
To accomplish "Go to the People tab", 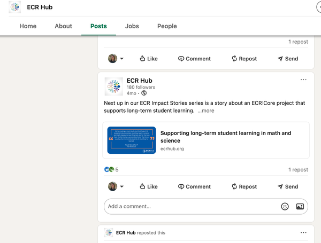I will (x=167, y=26).
